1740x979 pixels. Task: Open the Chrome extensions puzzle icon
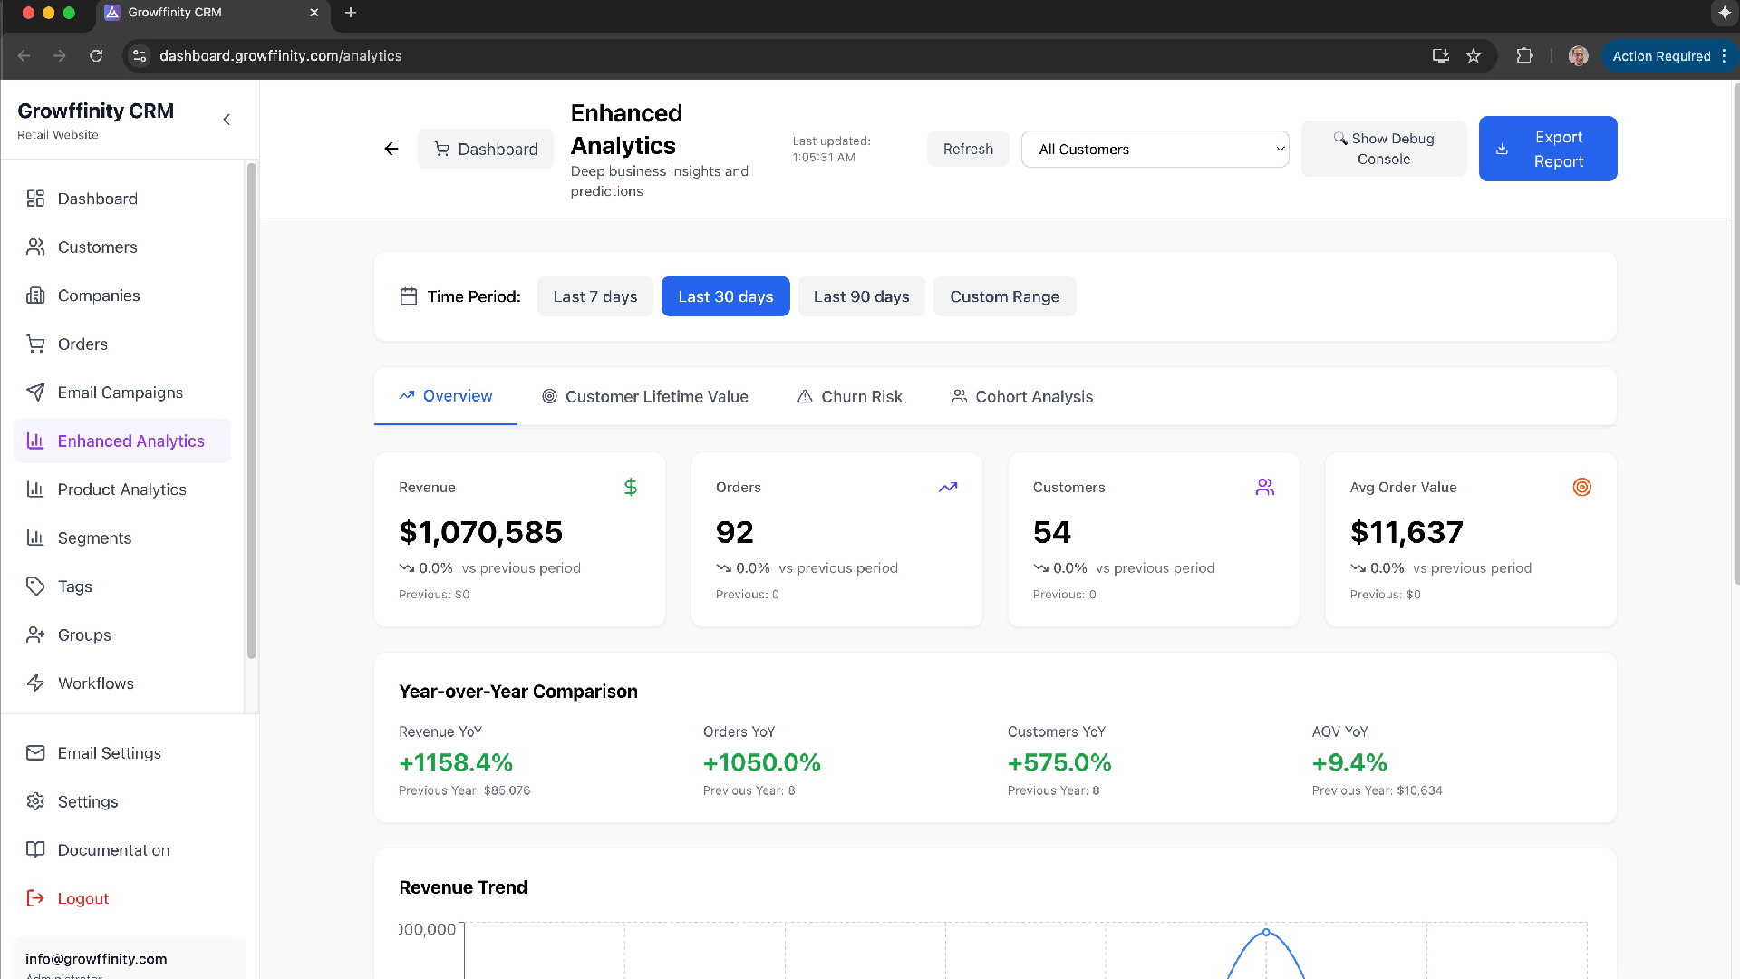(x=1524, y=55)
